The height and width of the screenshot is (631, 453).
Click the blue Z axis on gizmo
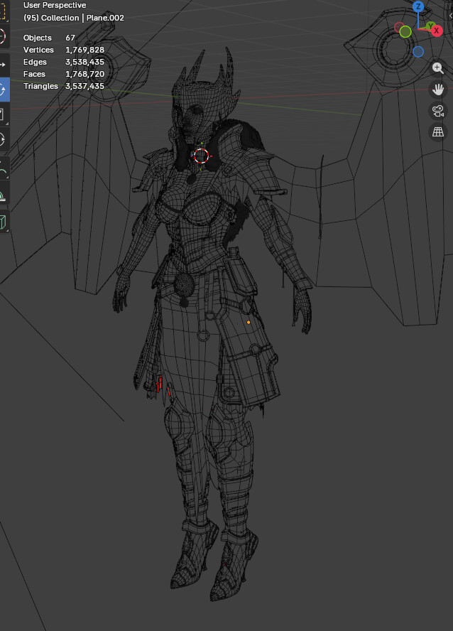(x=419, y=7)
